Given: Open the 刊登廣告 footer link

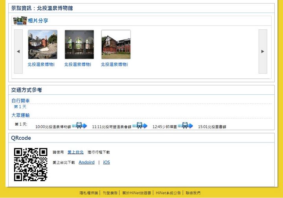Looking at the screenshot, I should point(110,193).
